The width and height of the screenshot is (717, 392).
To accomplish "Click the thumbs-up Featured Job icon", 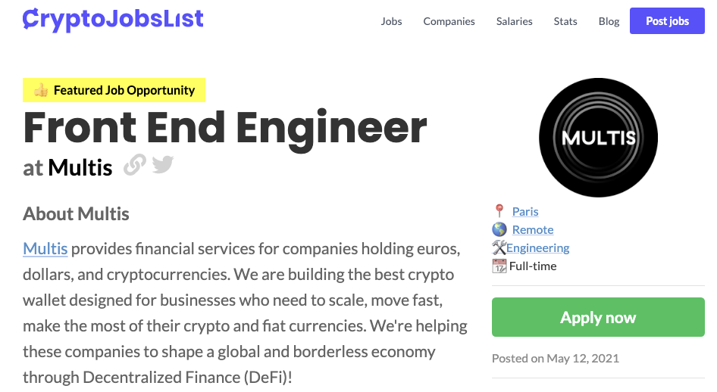I will [x=41, y=90].
